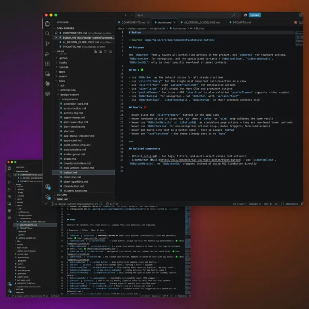
Task: Click design-system in the breadcrumb path
Action: coord(137,29)
